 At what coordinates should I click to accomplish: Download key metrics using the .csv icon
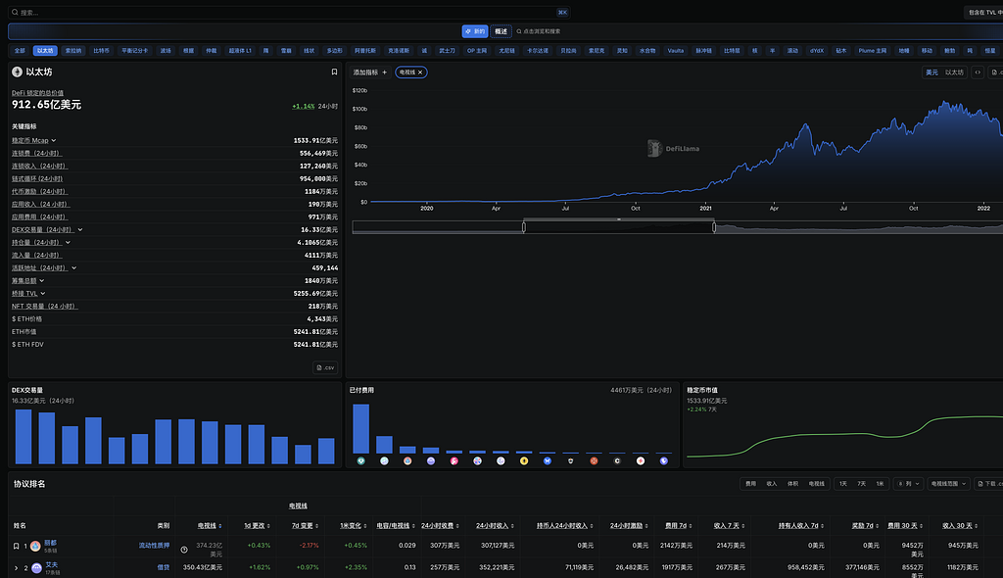(325, 367)
